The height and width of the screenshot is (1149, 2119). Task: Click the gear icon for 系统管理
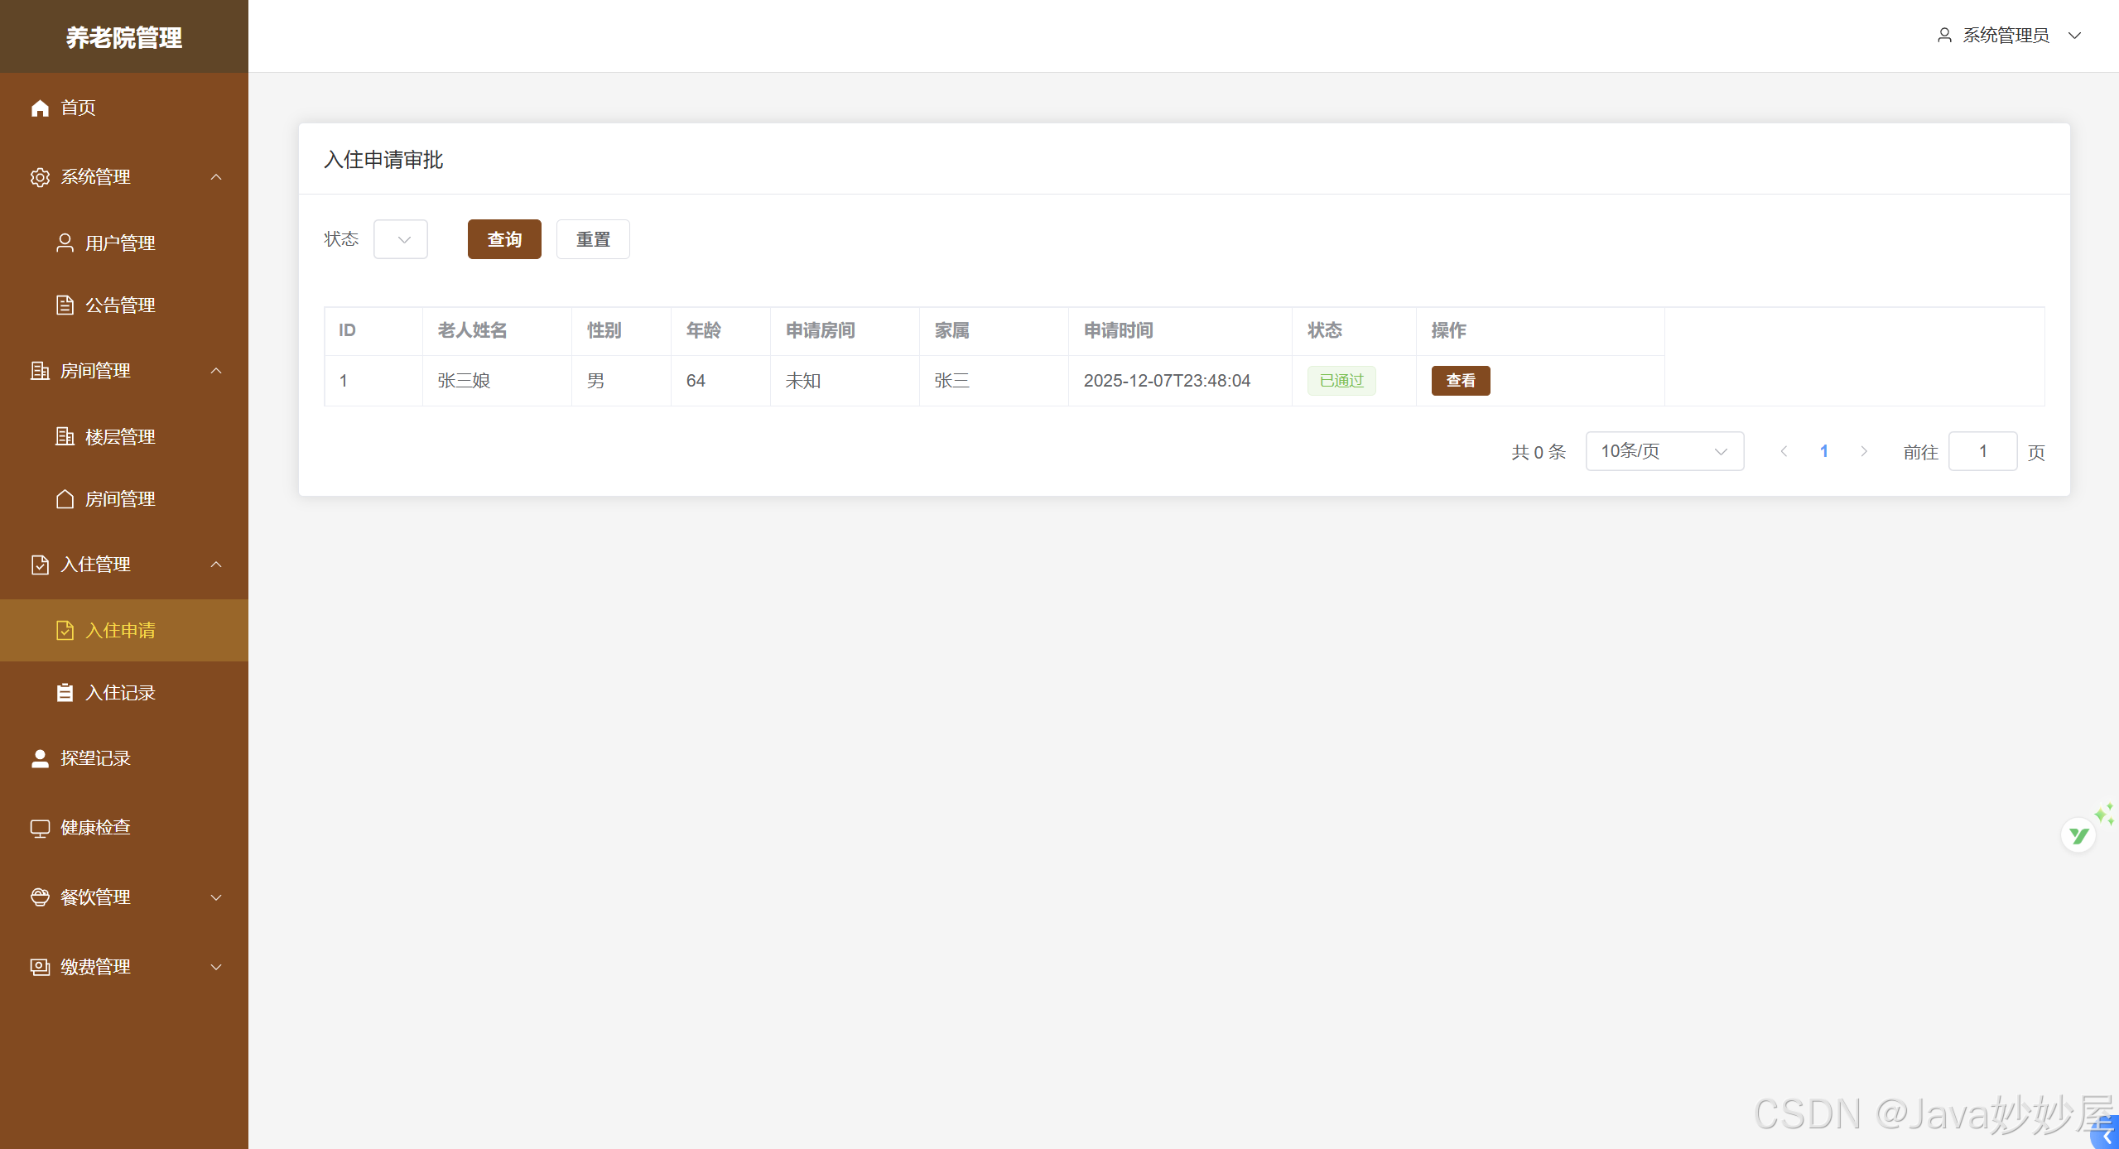(40, 177)
